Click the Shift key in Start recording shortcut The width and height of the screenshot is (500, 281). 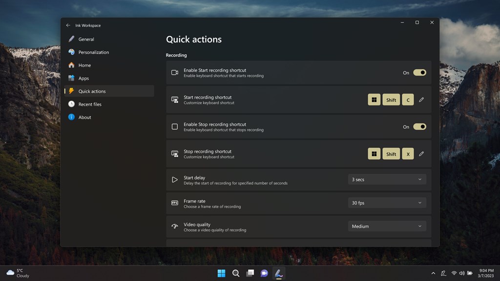[x=391, y=100]
